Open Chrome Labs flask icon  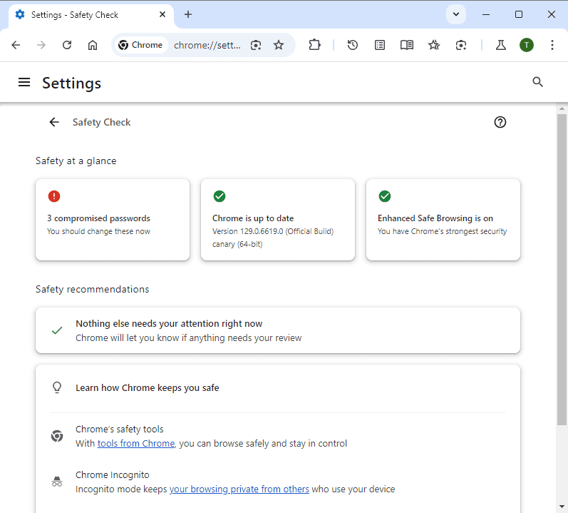point(500,45)
